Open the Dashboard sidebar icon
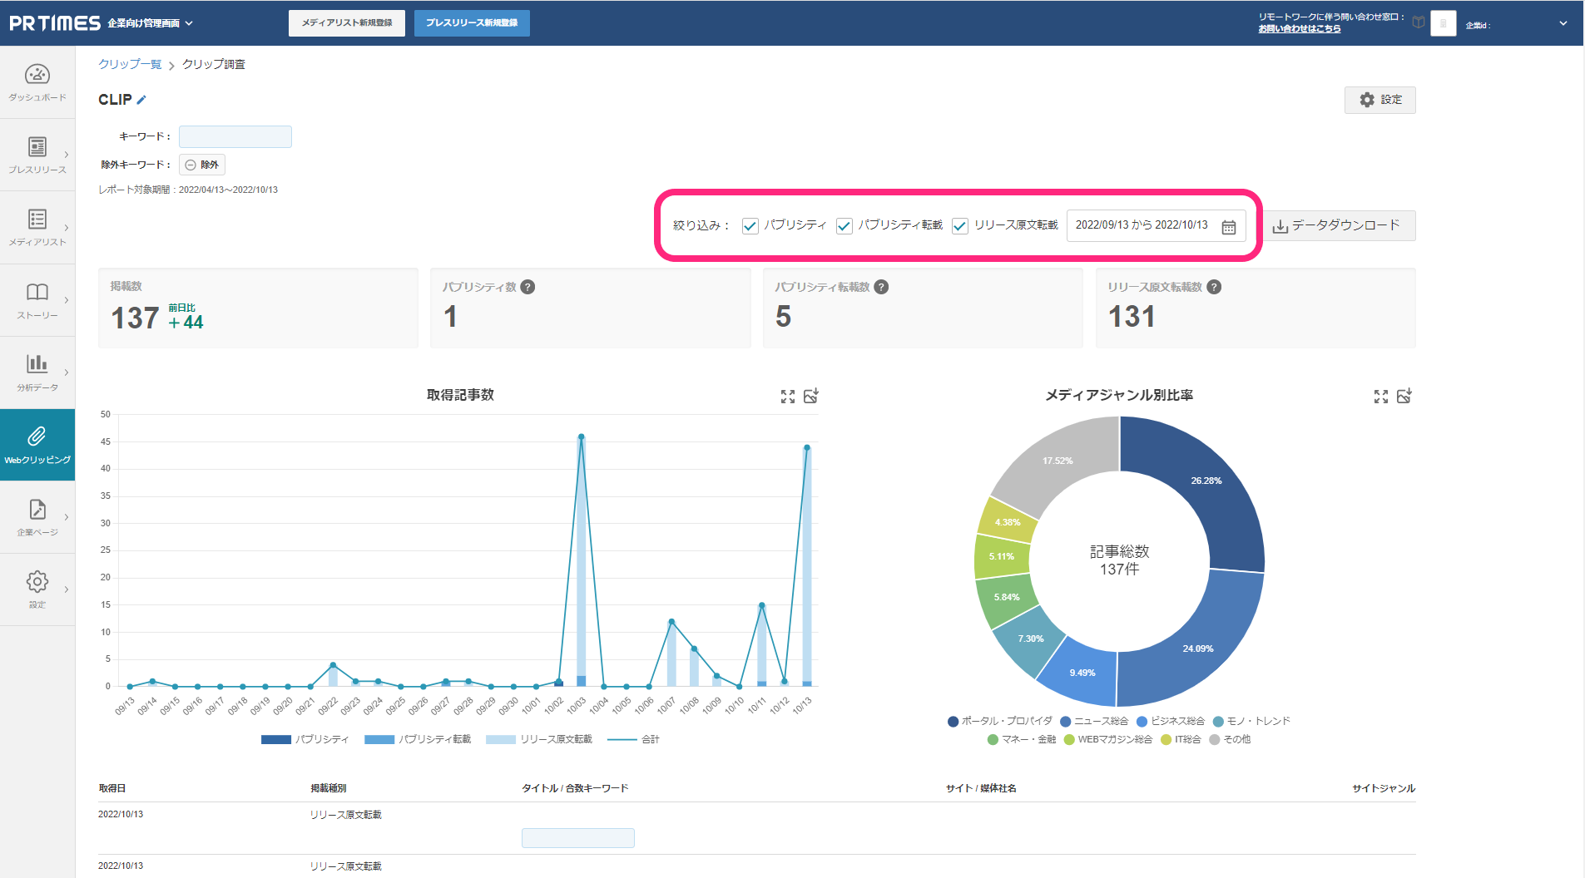 (x=37, y=75)
